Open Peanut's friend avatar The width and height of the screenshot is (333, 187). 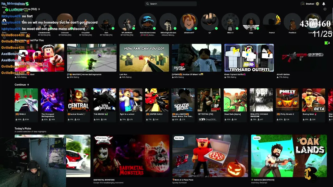272,22
